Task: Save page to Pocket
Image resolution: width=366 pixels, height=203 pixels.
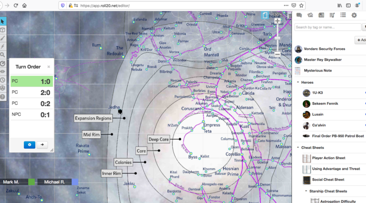Action: [294, 5]
